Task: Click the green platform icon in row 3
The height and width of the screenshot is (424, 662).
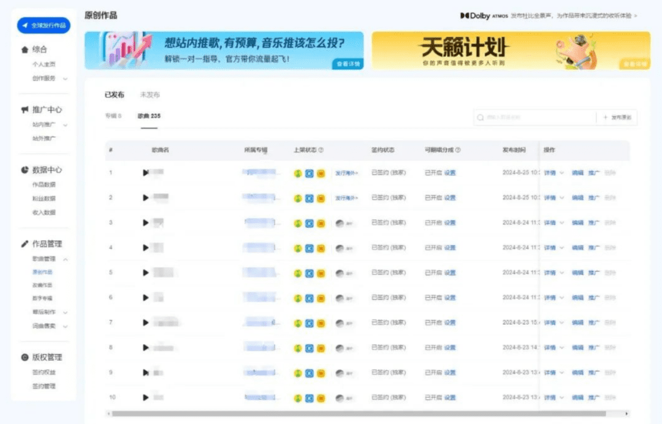Action: coord(298,223)
